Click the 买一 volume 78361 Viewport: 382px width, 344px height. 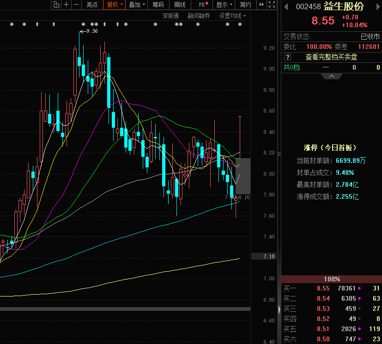coord(347,289)
